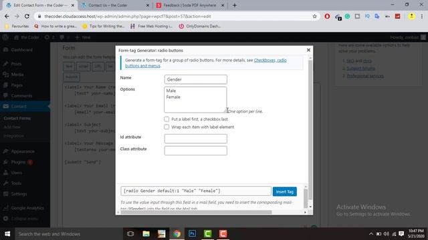428x240 pixels.
Task: Reload the current page
Action: 27,16
